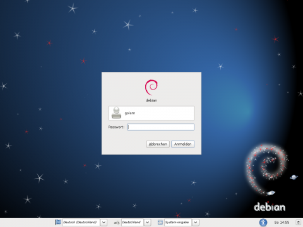The image size is (303, 227).
Task: Click the Passwort: label
Action: [x=116, y=127]
